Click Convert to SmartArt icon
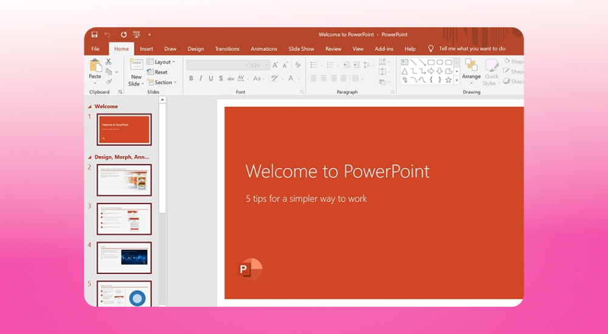608x334 pixels. point(382,82)
